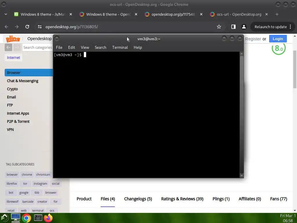Click terminal scrollbar up arrow
This screenshot has height=223, width=297.
point(242,54)
